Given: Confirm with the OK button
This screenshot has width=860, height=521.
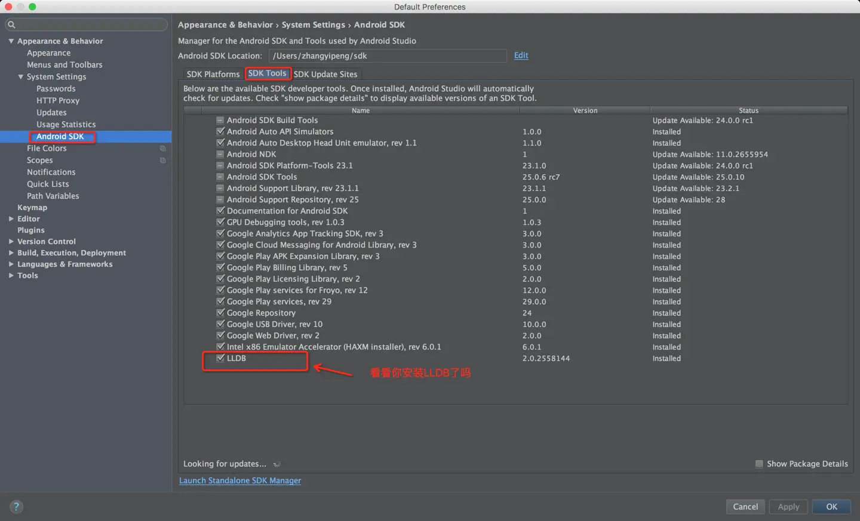Looking at the screenshot, I should 832,507.
